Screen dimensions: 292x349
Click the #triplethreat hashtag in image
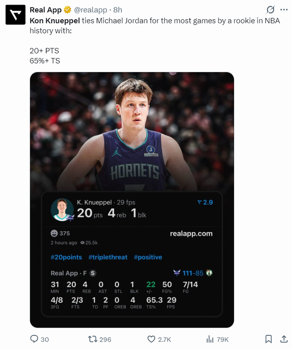pos(108,257)
